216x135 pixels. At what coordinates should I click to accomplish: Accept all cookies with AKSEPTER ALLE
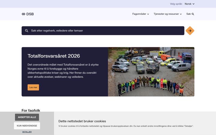click(x=27, y=117)
